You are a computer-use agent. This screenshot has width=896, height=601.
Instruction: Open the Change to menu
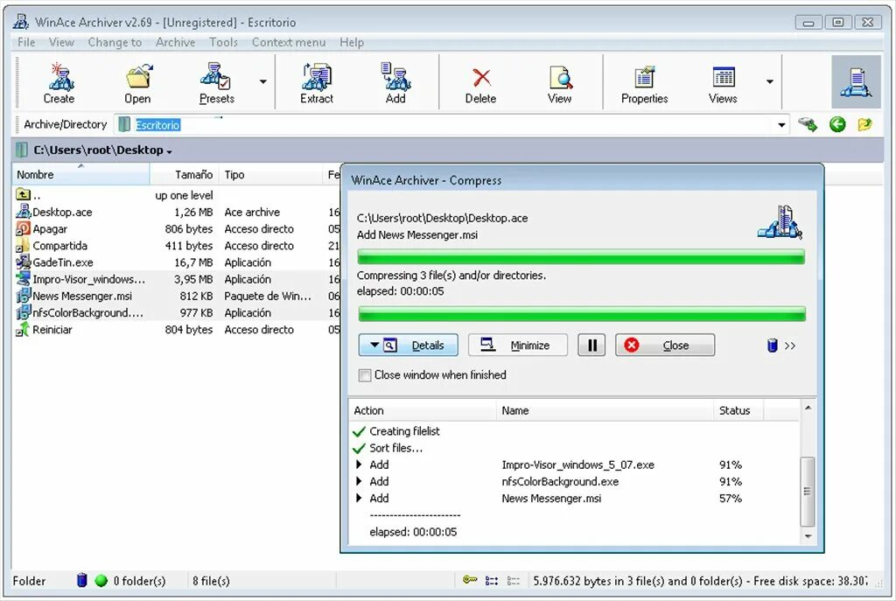[115, 42]
